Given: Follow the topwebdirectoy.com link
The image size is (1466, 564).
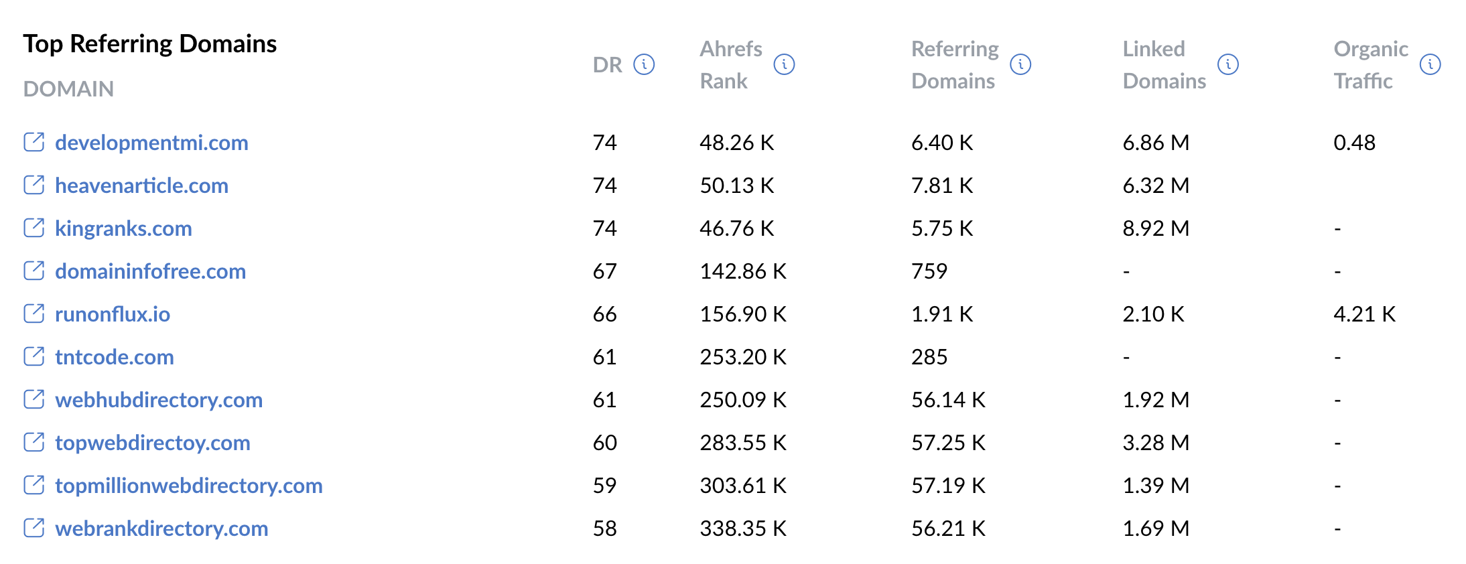Looking at the screenshot, I should tap(153, 443).
